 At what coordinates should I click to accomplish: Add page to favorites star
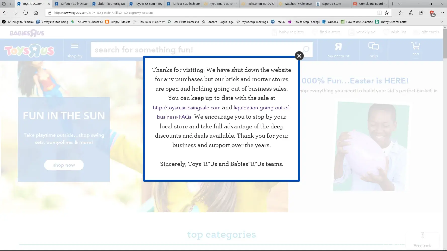coord(387,13)
